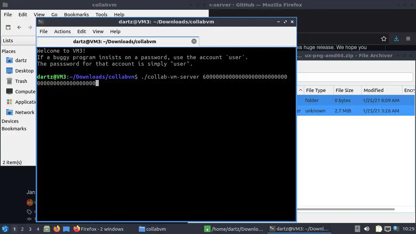
Task: Open the notification tray icon
Action: tap(396, 229)
